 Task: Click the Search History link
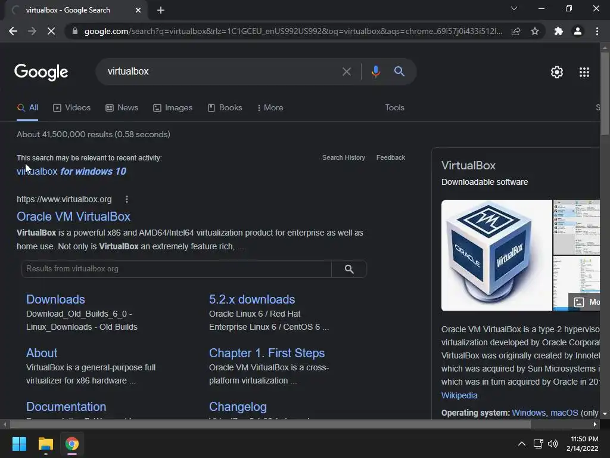[344, 157]
